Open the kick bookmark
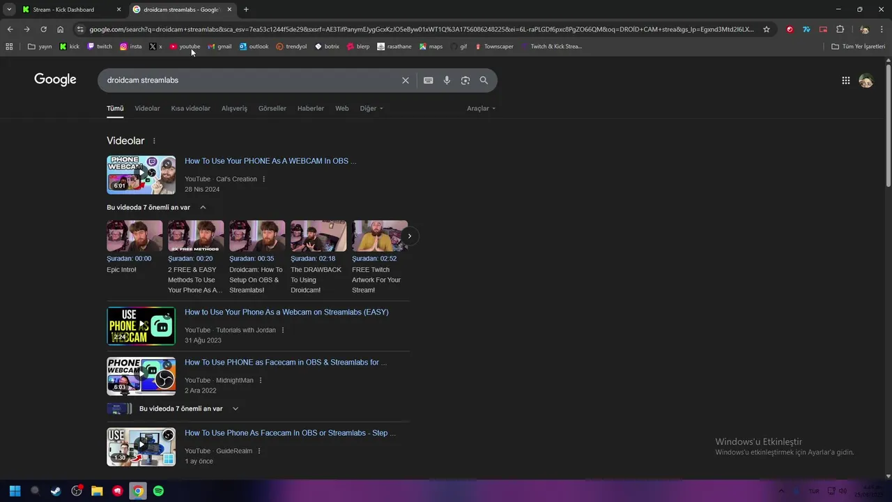This screenshot has height=502, width=892. (70, 47)
